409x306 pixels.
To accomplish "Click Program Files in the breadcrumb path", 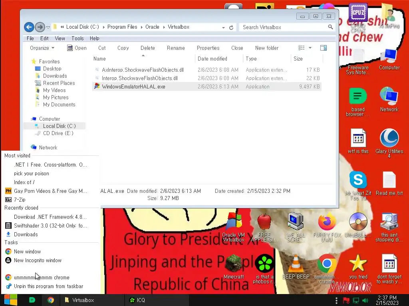I will pos(122,27).
